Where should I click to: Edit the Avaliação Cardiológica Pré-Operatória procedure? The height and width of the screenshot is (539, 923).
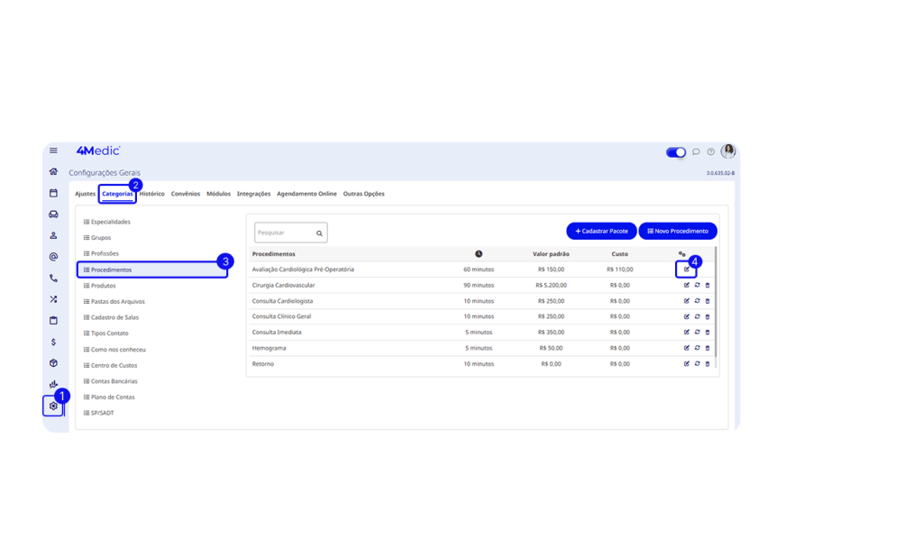click(687, 269)
